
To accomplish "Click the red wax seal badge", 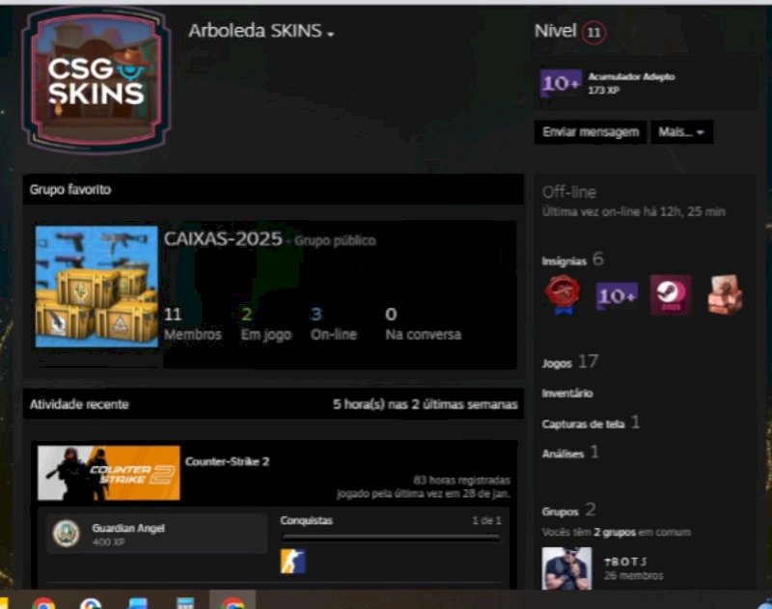I will click(x=563, y=295).
